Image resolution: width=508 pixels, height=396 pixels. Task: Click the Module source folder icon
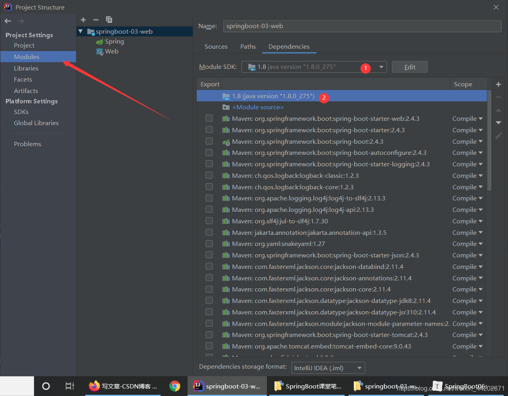[x=226, y=107]
